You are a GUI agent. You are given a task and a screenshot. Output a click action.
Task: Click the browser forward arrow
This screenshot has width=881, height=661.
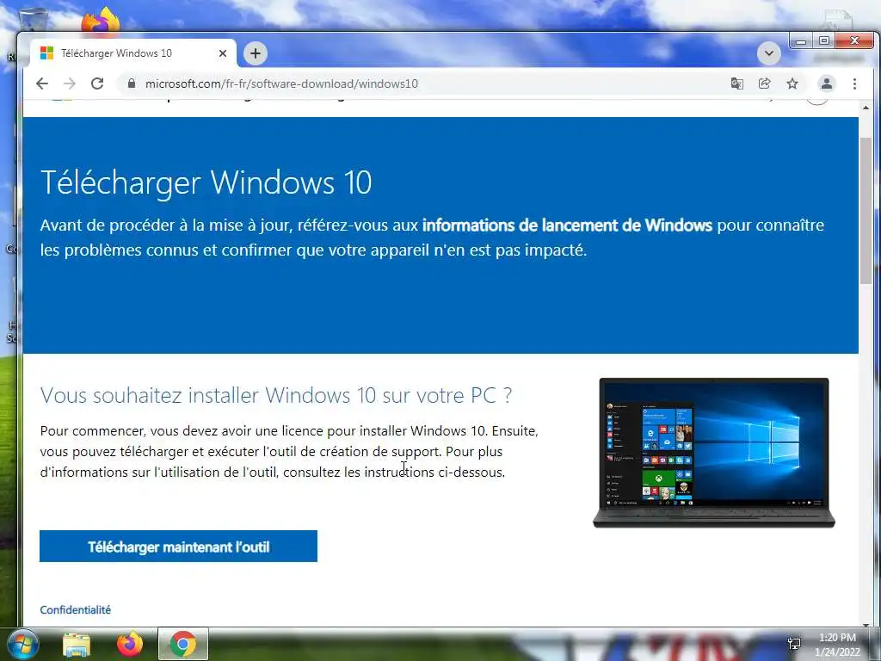point(70,83)
